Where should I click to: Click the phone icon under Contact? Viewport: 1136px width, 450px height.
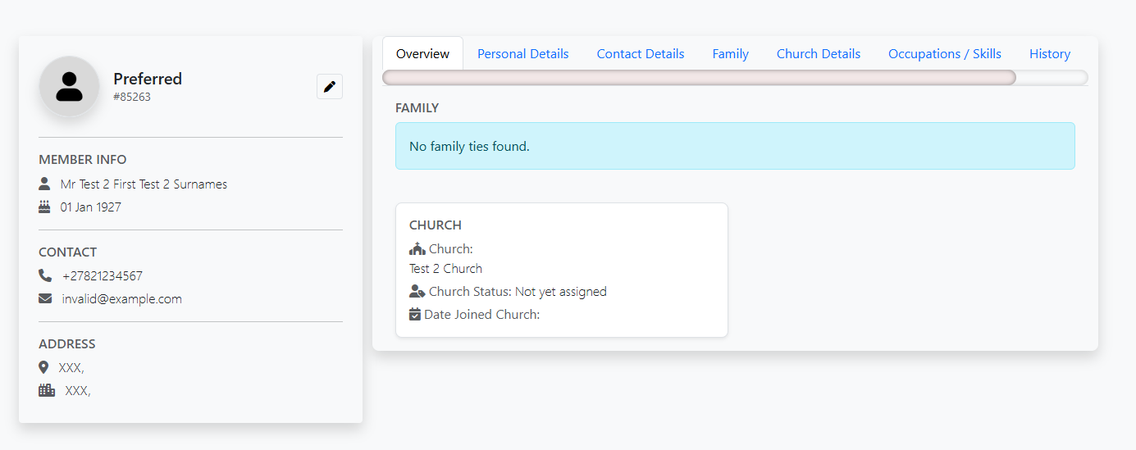[45, 275]
